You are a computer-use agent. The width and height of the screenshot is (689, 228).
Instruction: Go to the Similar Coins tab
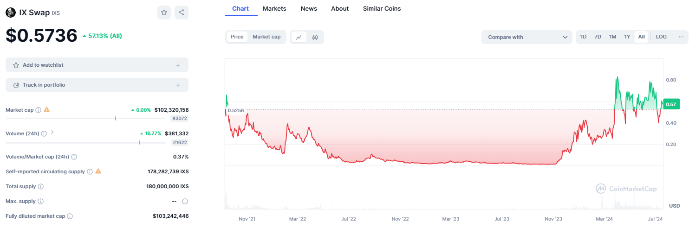(382, 8)
